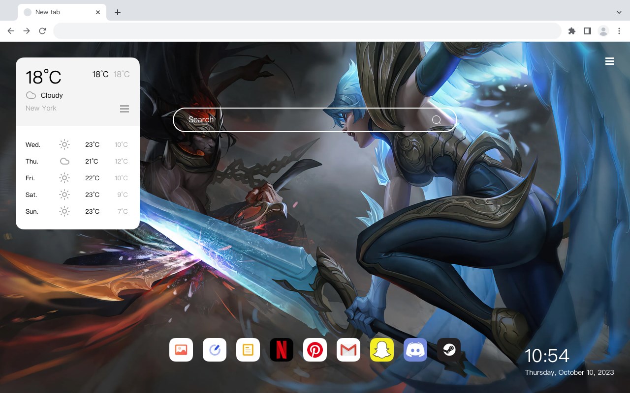Select the Thu. forecast row label
Image resolution: width=630 pixels, height=393 pixels.
coord(32,161)
